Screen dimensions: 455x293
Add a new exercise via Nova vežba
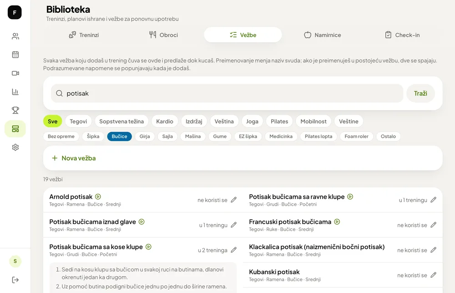click(74, 158)
